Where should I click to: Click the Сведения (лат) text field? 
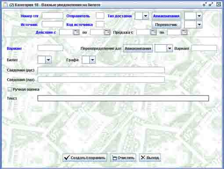101,80
